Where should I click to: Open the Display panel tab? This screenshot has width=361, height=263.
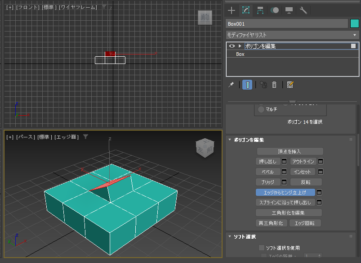(289, 10)
